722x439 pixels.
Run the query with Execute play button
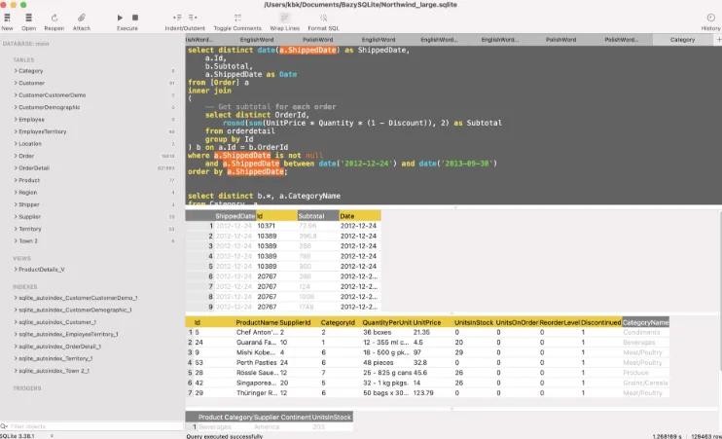click(x=120, y=18)
